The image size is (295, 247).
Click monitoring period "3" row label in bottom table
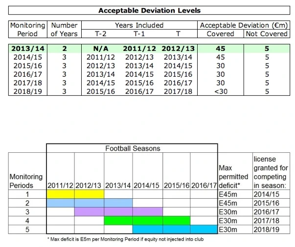pos(27,212)
